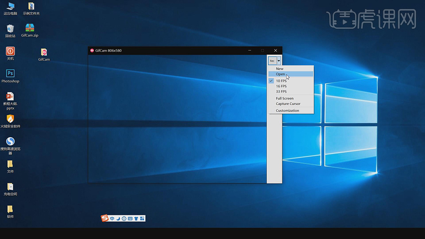Viewport: 425px width, 239px height.
Task: Choose New from the Rec menu
Action: pos(280,69)
